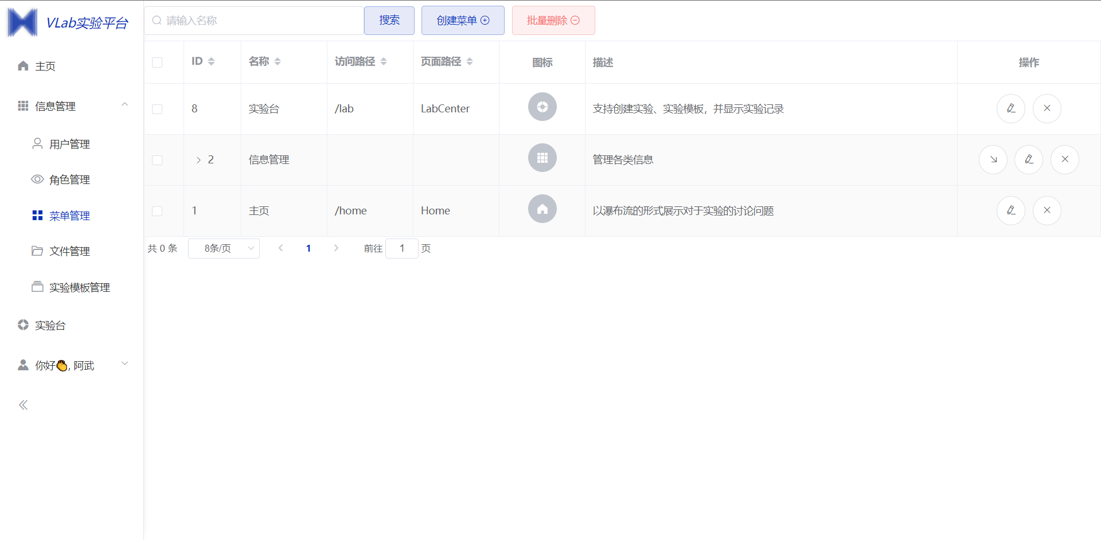The width and height of the screenshot is (1101, 540).
Task: Expand the 你好, 阿武 user menu
Action: tap(72, 365)
